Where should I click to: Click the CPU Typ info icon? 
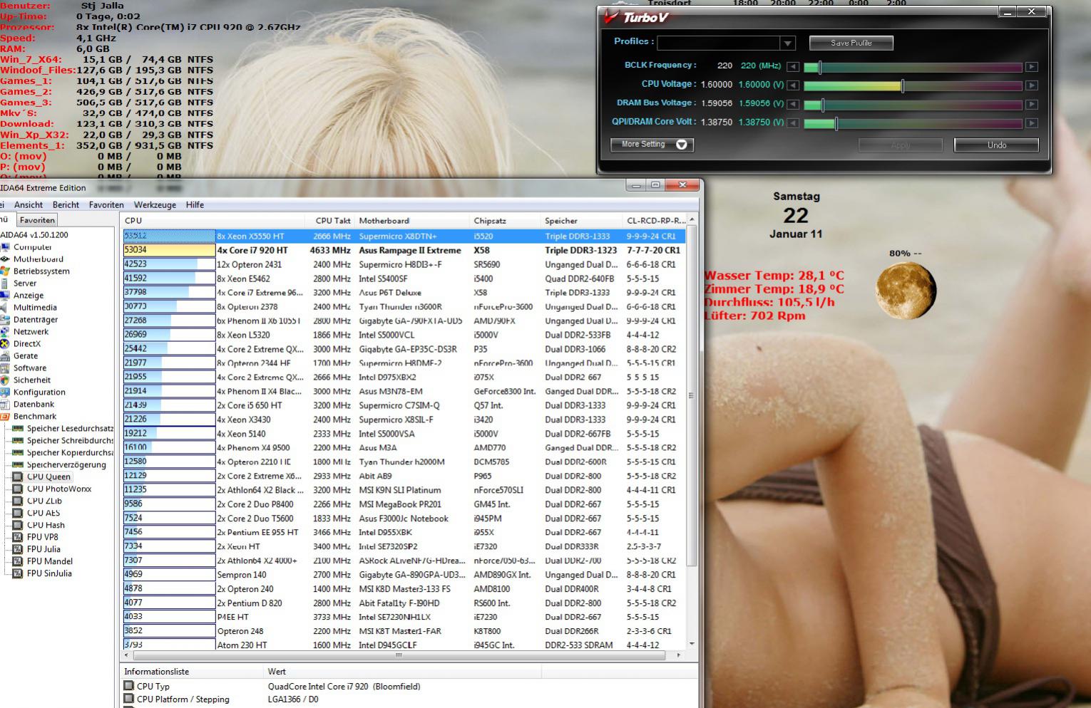tap(129, 686)
